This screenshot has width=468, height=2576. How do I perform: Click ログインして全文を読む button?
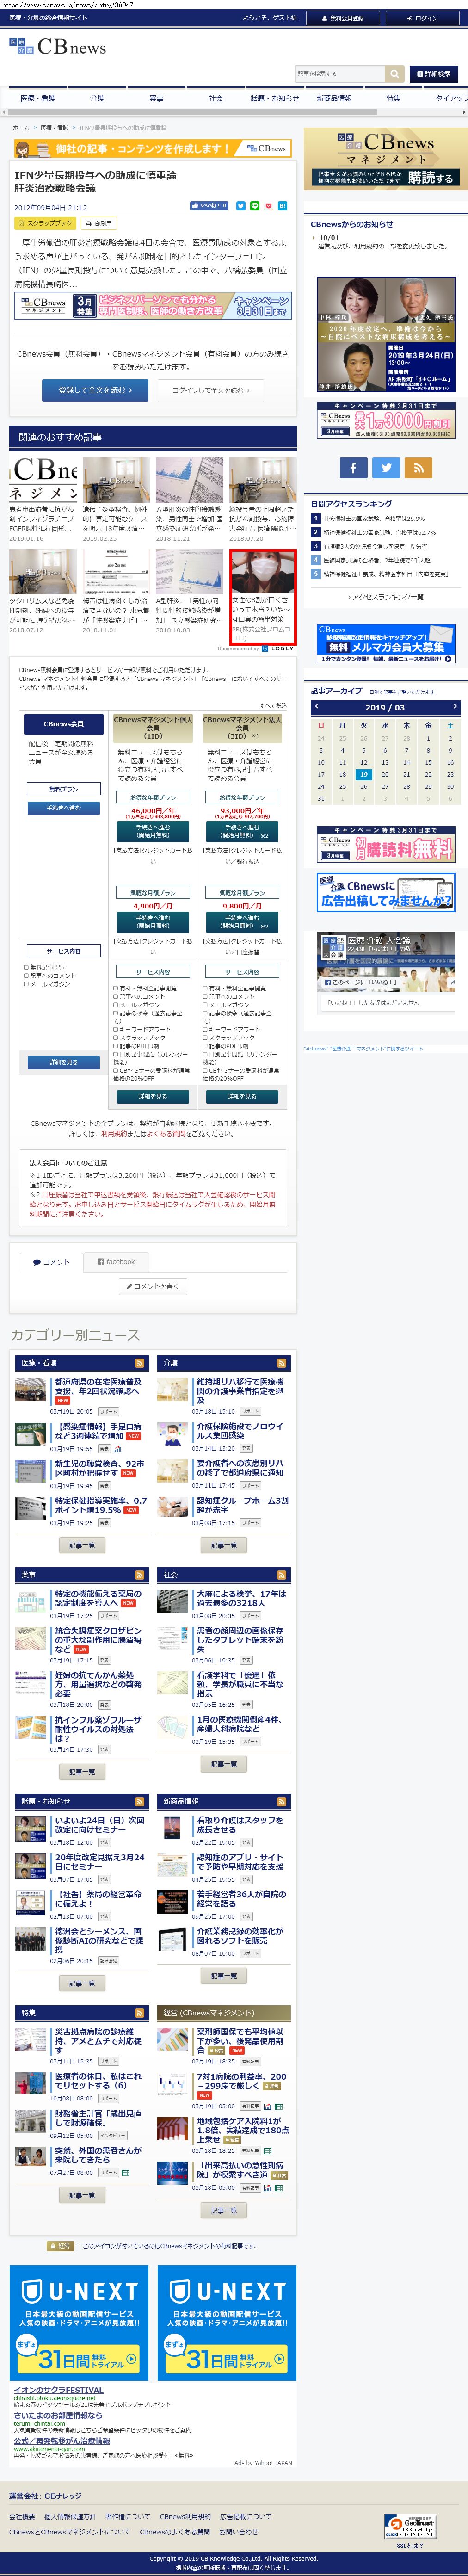click(211, 390)
